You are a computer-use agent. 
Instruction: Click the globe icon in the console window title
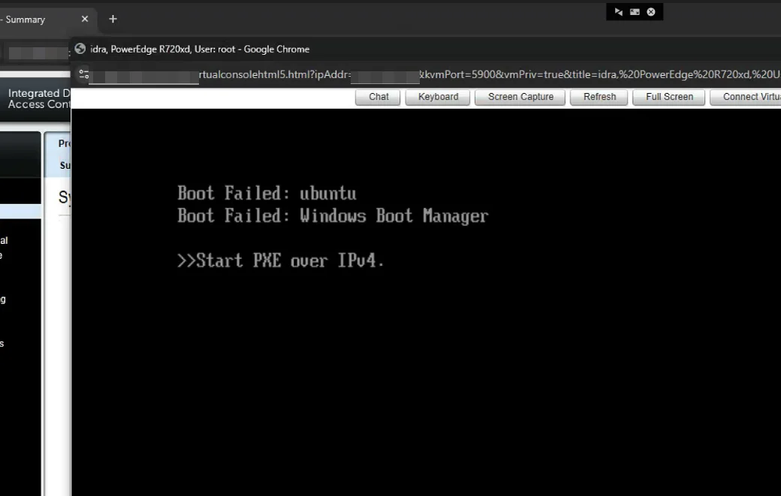tap(80, 49)
